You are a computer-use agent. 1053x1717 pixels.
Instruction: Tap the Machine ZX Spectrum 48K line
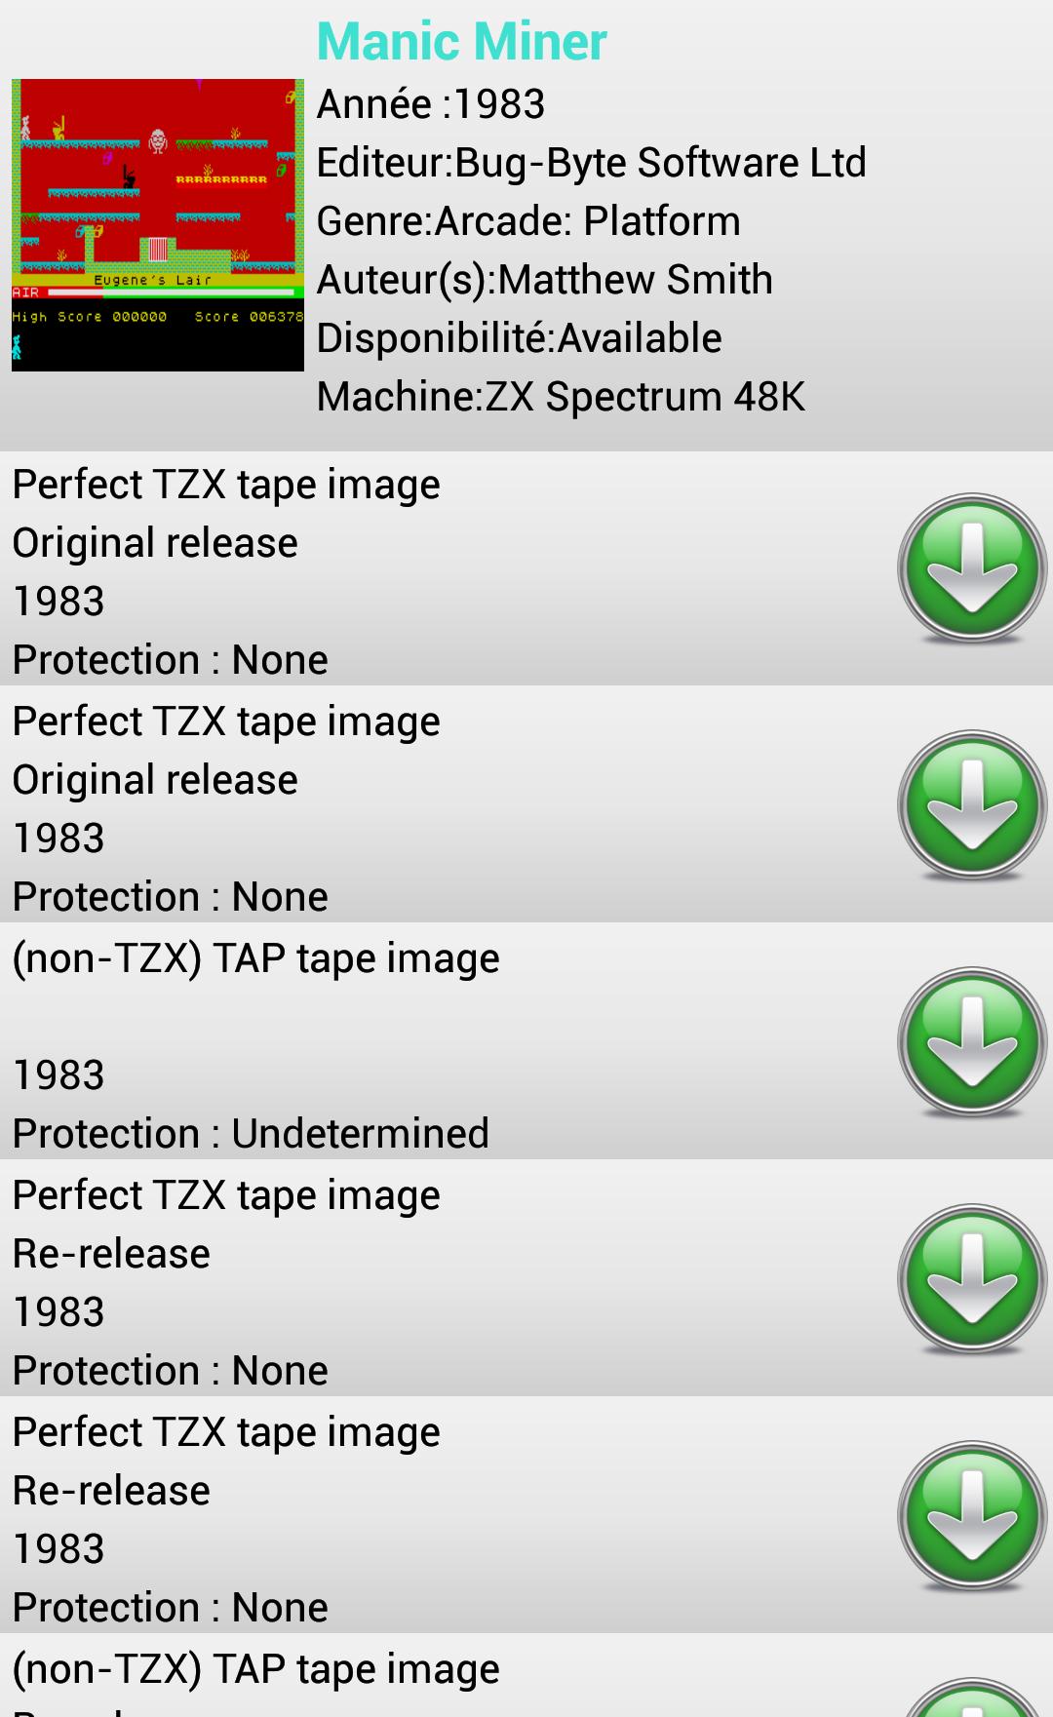[x=561, y=397]
